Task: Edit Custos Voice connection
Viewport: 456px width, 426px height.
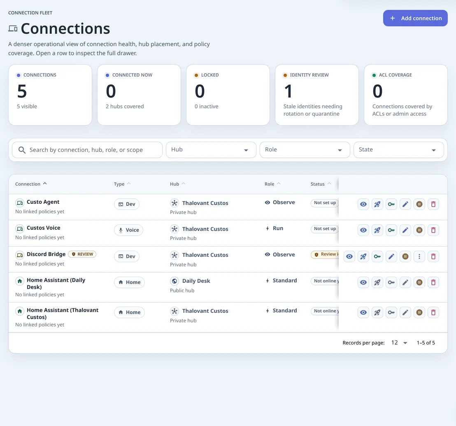Action: pos(405,230)
